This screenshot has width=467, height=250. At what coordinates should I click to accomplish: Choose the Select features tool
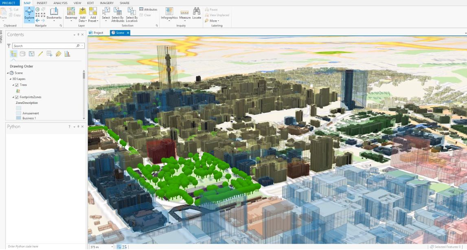coord(106,14)
